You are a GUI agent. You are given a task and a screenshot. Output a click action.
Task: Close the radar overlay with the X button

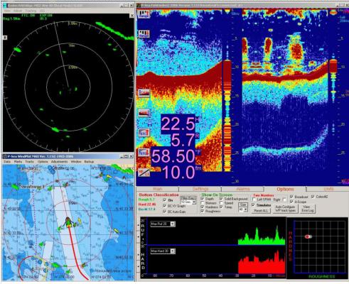pos(131,16)
